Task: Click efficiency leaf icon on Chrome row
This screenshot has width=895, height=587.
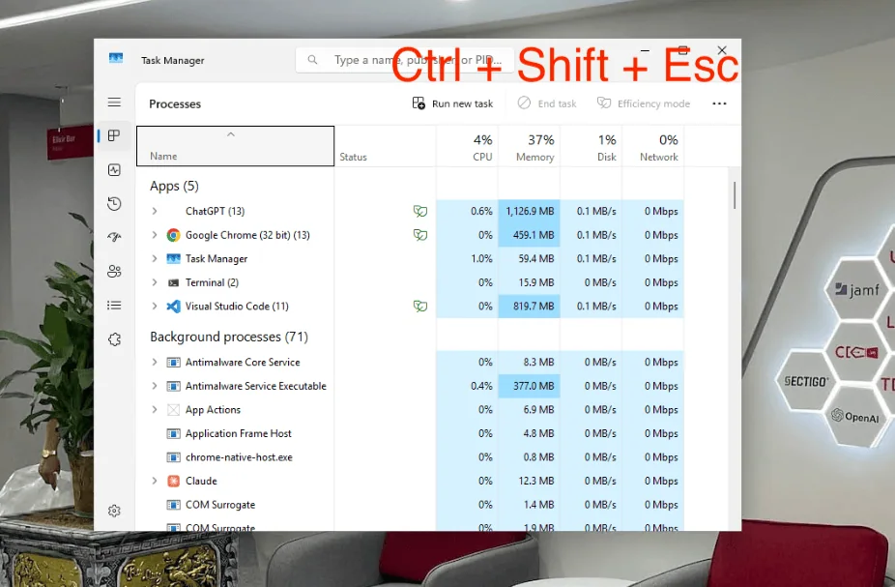Action: click(420, 235)
